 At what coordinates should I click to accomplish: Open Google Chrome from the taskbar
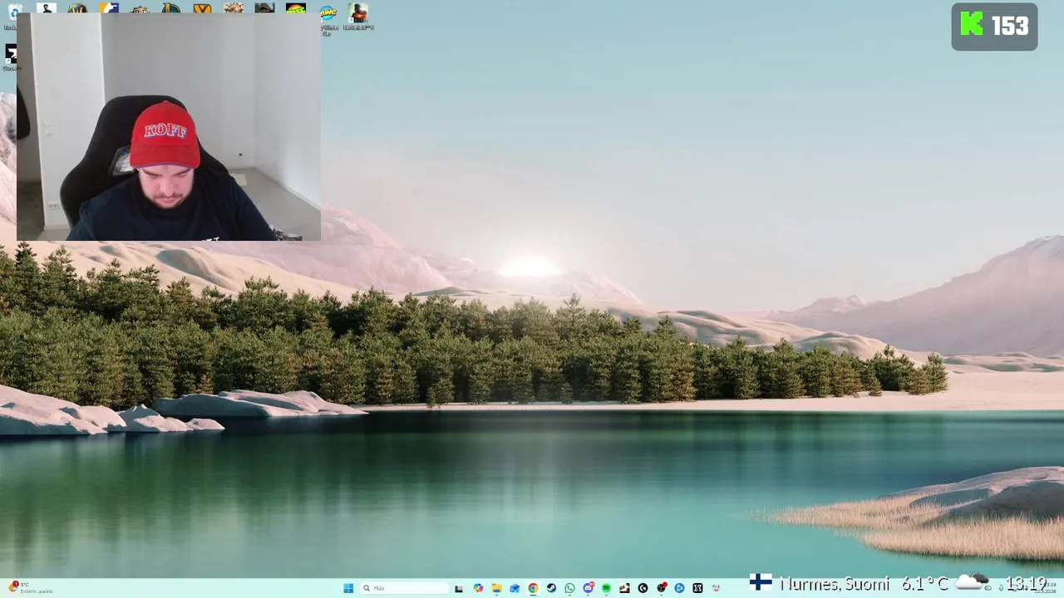click(x=533, y=588)
